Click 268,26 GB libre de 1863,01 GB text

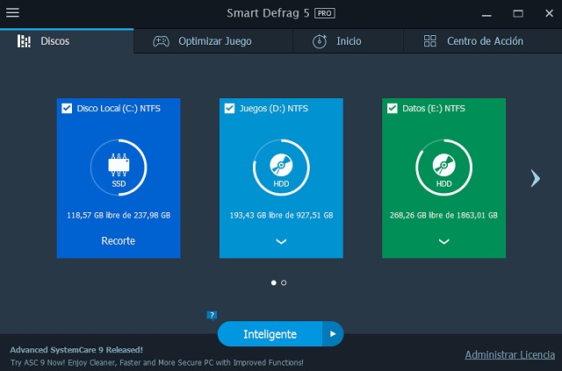(x=443, y=215)
